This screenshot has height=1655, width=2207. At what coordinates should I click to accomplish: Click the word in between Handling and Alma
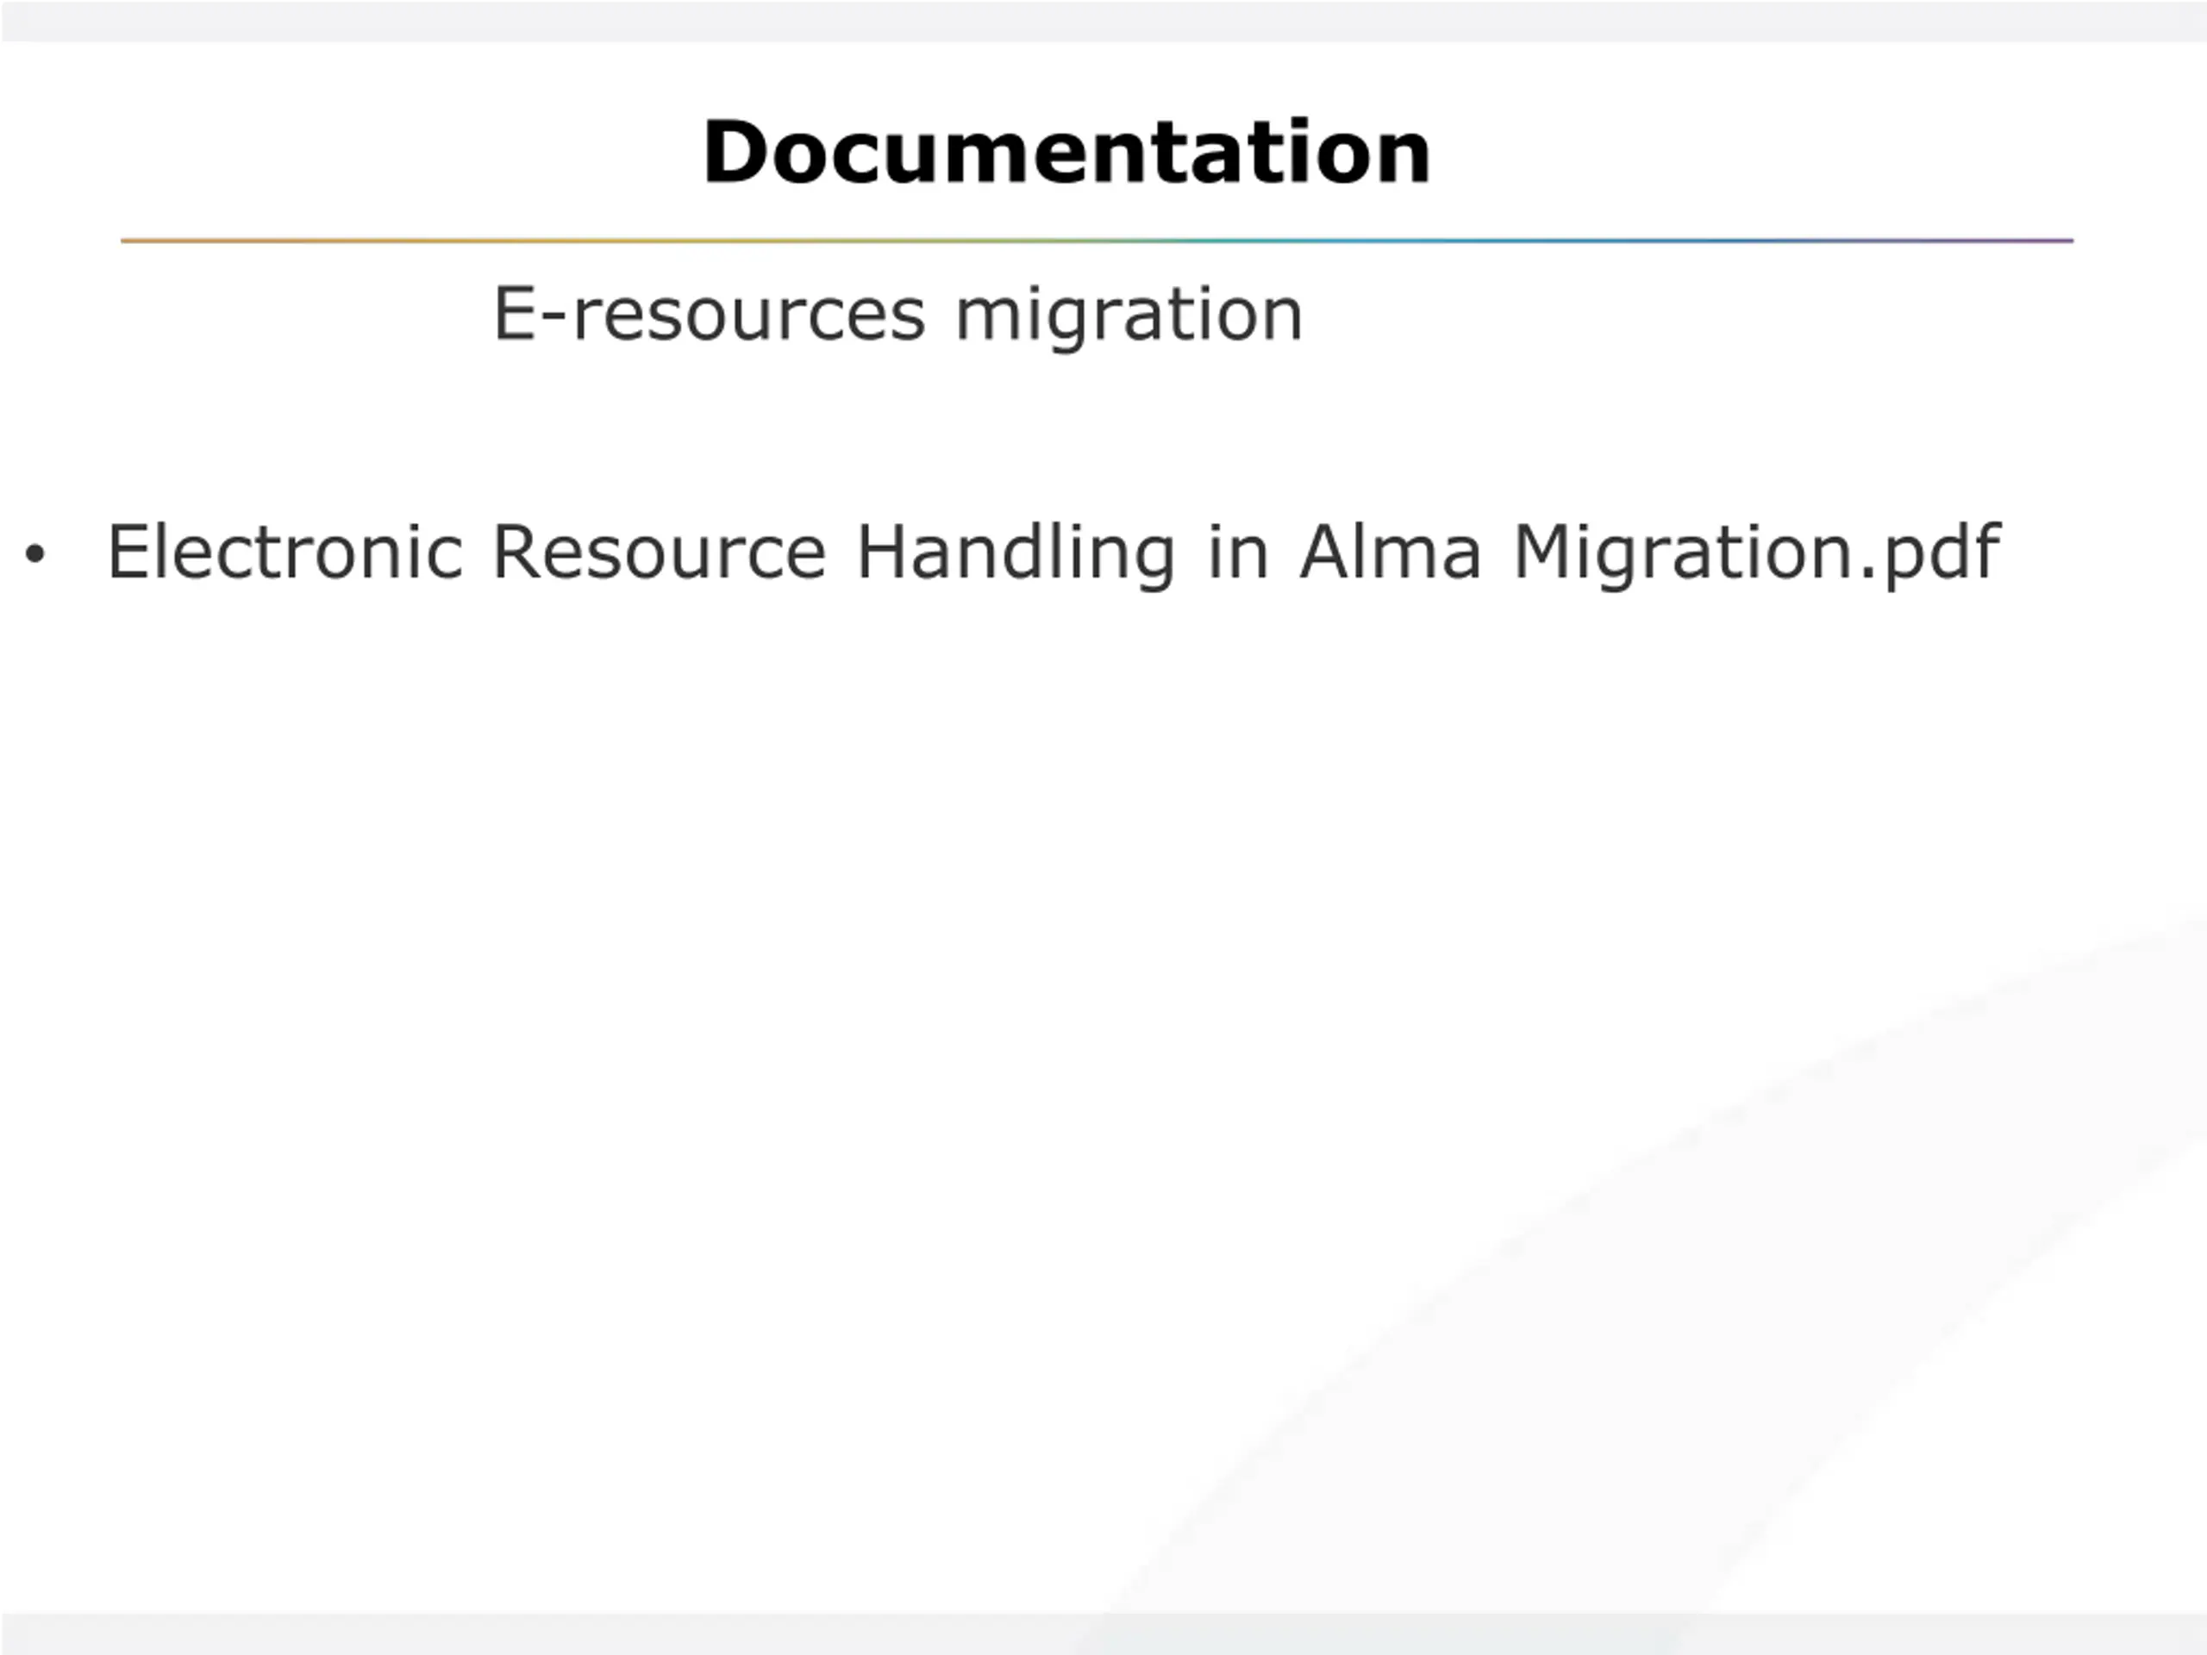pyautogui.click(x=1237, y=552)
